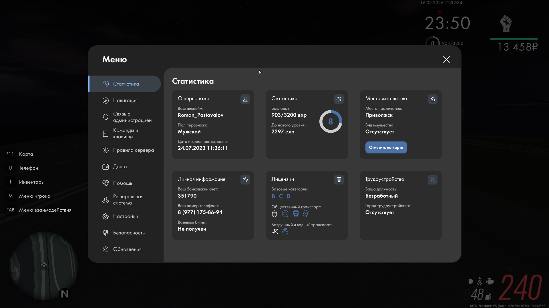Click the pickaxe icon in Трудоустройство card
This screenshot has width=549, height=308.
[433, 180]
